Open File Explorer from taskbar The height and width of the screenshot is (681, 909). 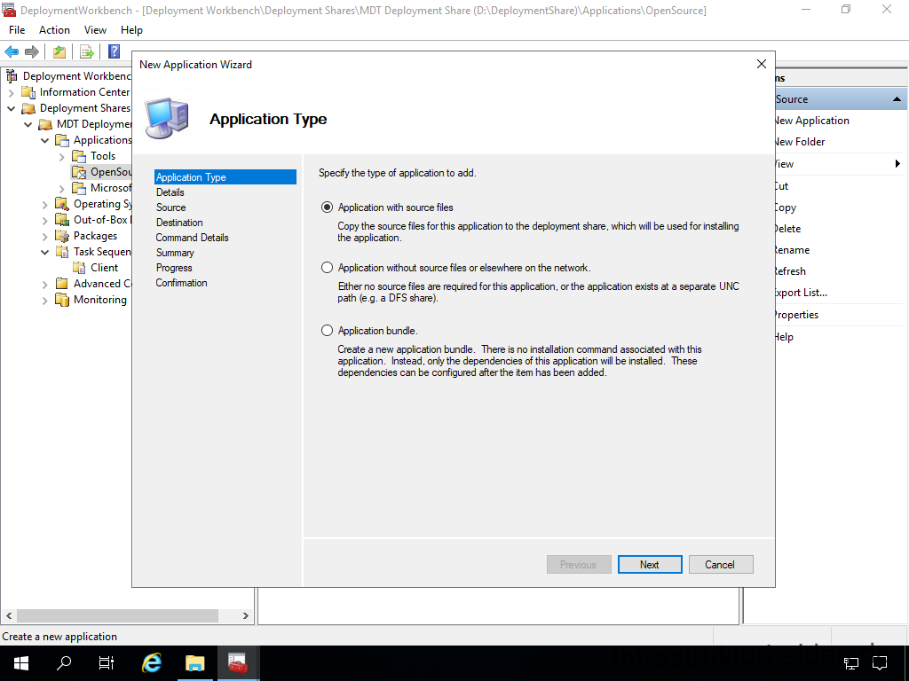(195, 663)
